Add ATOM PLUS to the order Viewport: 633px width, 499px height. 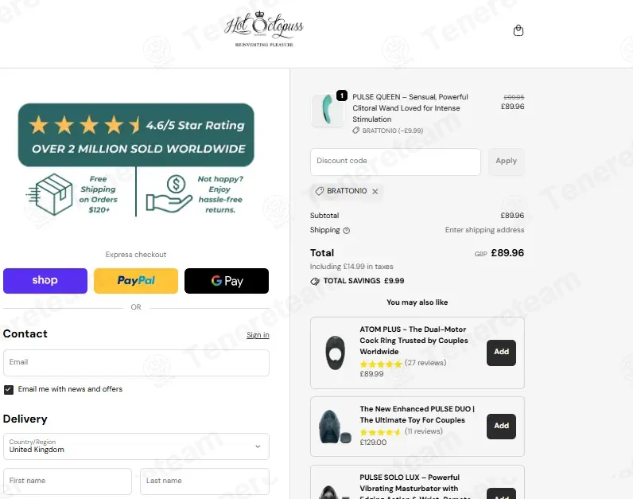tap(501, 353)
